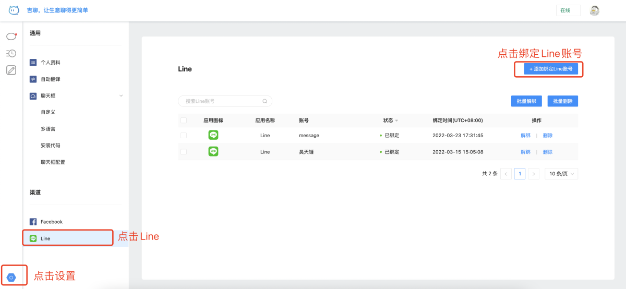Check the box for 昊天锤 account row
Screen dimensions: 626x289
pyautogui.click(x=184, y=152)
